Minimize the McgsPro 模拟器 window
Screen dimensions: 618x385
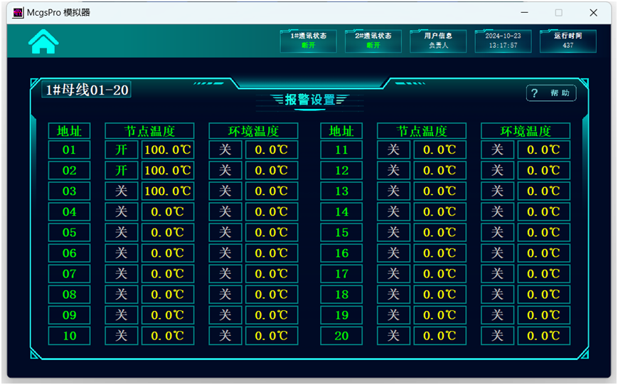pyautogui.click(x=524, y=13)
